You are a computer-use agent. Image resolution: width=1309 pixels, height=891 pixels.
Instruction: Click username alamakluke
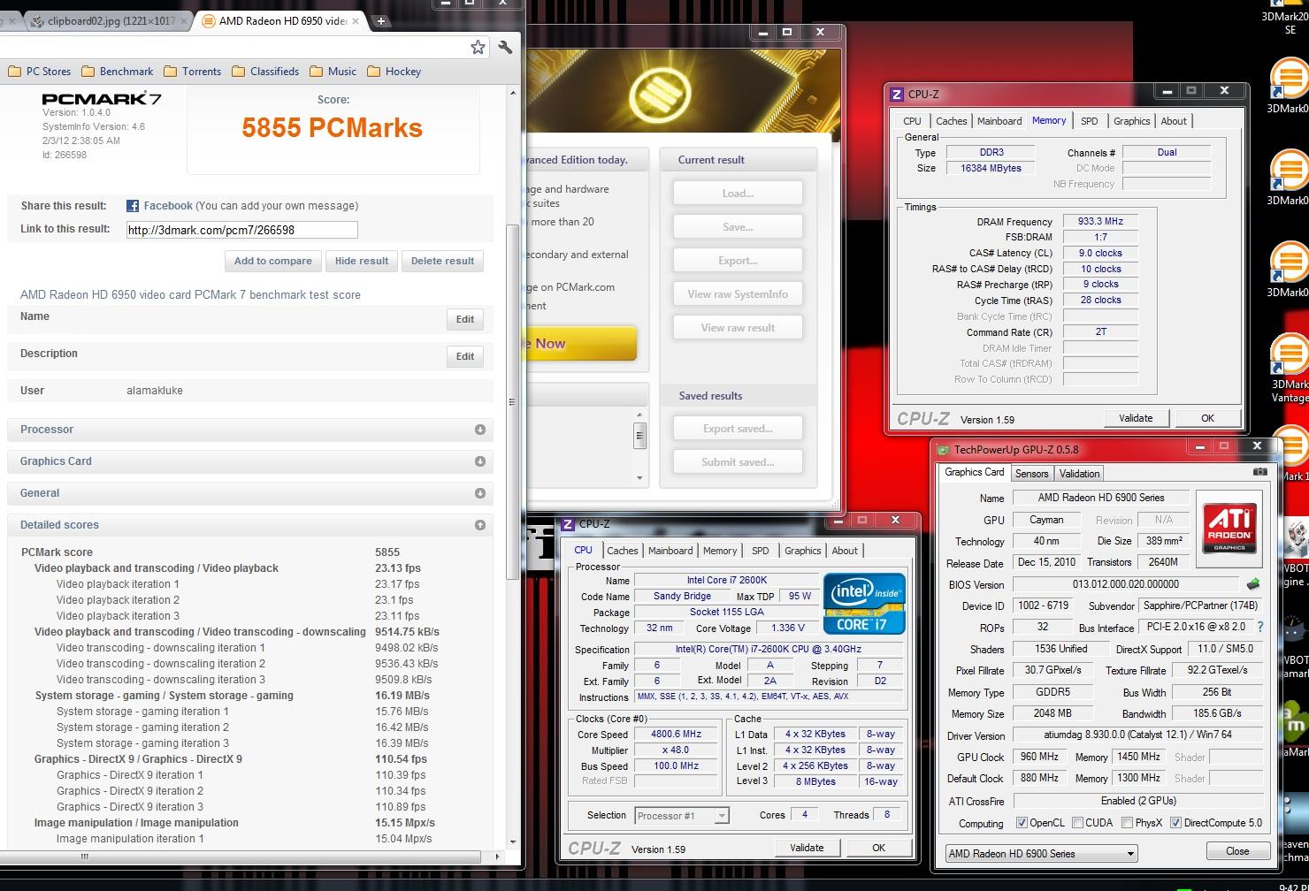click(x=155, y=391)
